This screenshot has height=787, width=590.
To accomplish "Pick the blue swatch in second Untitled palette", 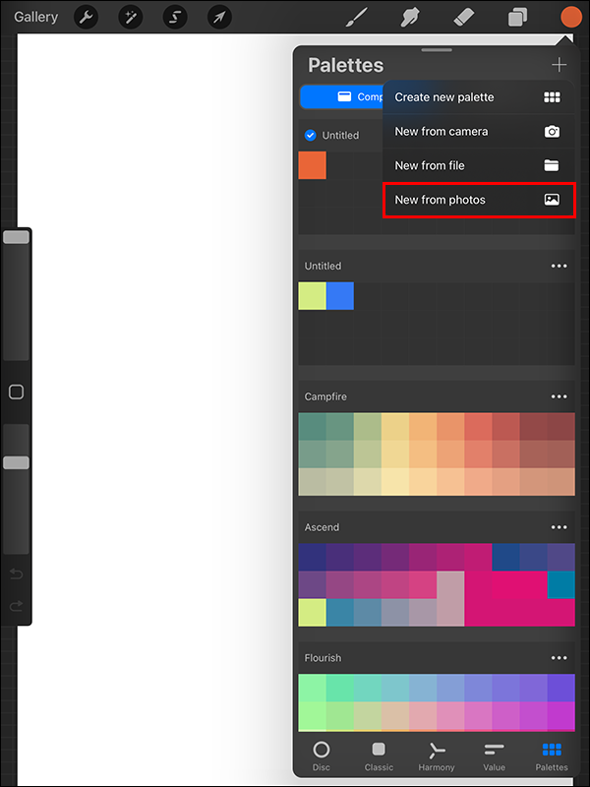I will [339, 296].
